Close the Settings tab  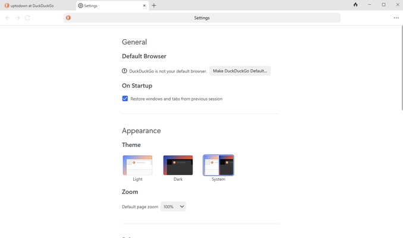(x=144, y=5)
